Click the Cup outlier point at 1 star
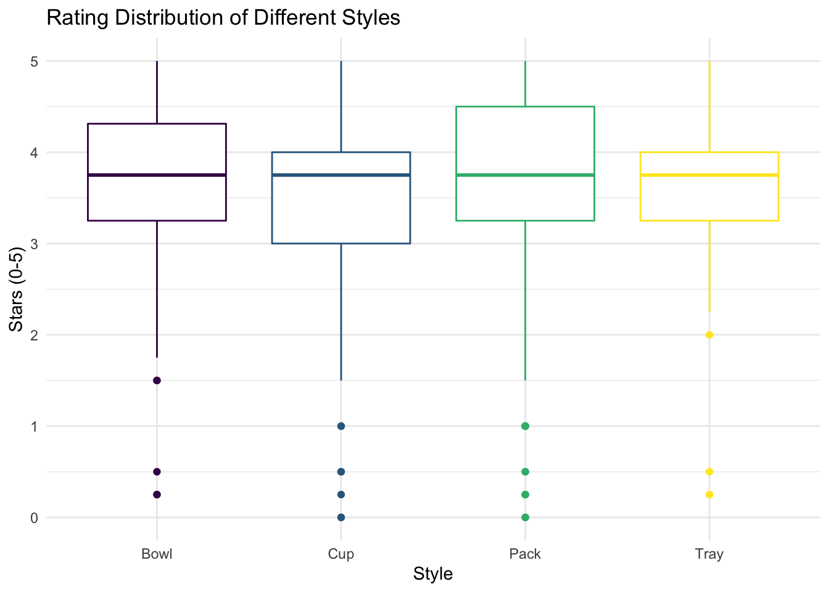The image size is (829, 592). [341, 426]
